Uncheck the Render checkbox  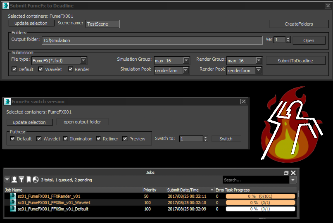pos(70,69)
